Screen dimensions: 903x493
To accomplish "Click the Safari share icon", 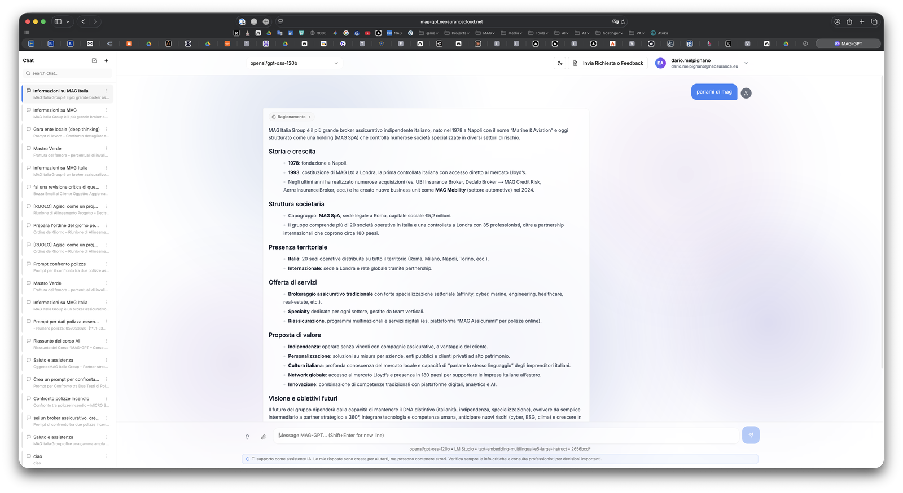I will point(849,21).
